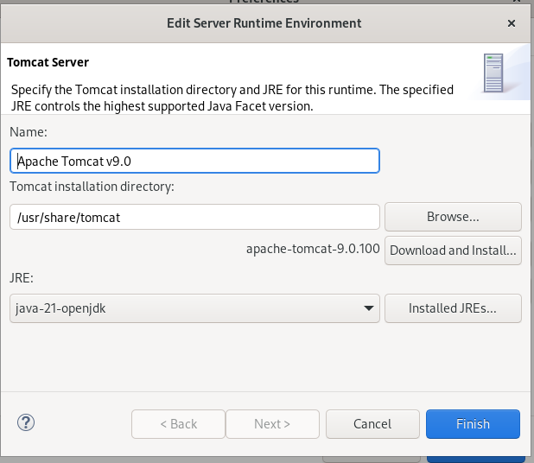Screen dimensions: 534x463
Task: Click the apache-tomcat-9.0.100 version label
Action: coord(313,249)
